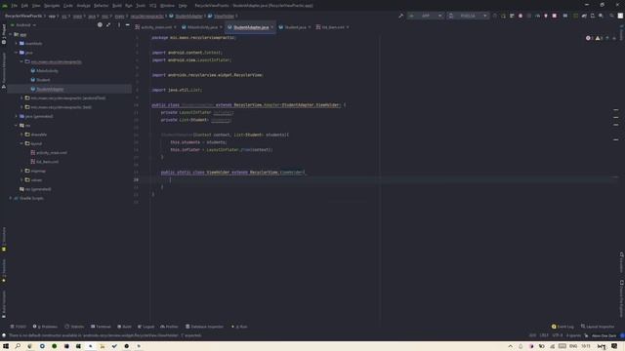Open the File menu

[15, 6]
